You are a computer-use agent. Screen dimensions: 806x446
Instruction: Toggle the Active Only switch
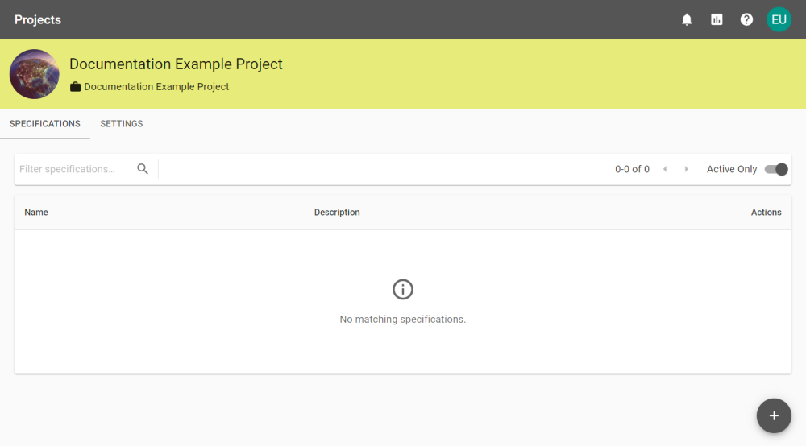point(775,169)
